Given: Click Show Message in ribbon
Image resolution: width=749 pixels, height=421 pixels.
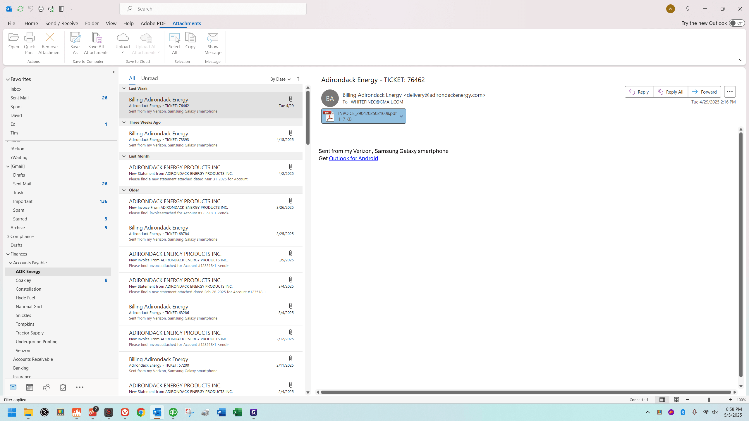Looking at the screenshot, I should tap(213, 43).
